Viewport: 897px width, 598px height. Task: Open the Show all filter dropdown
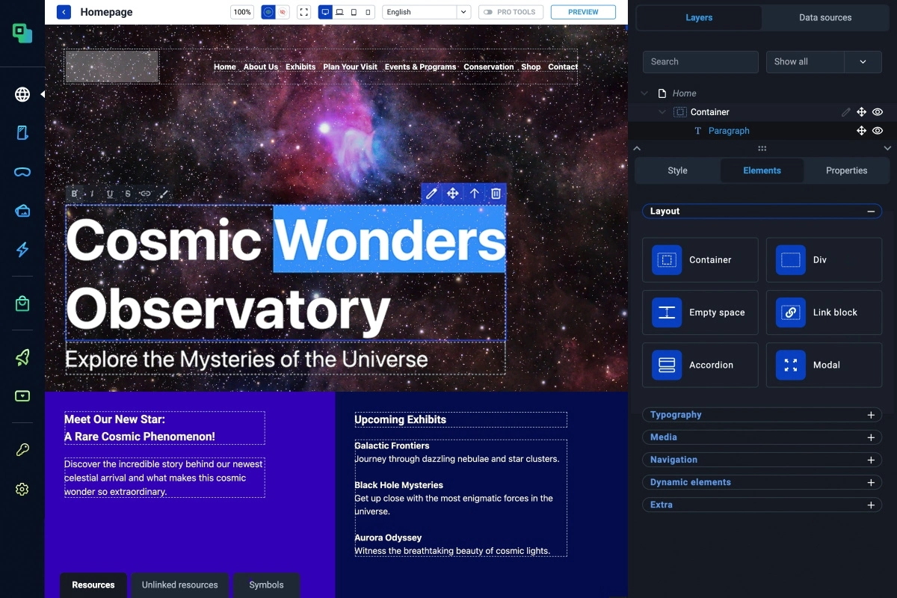(x=823, y=62)
